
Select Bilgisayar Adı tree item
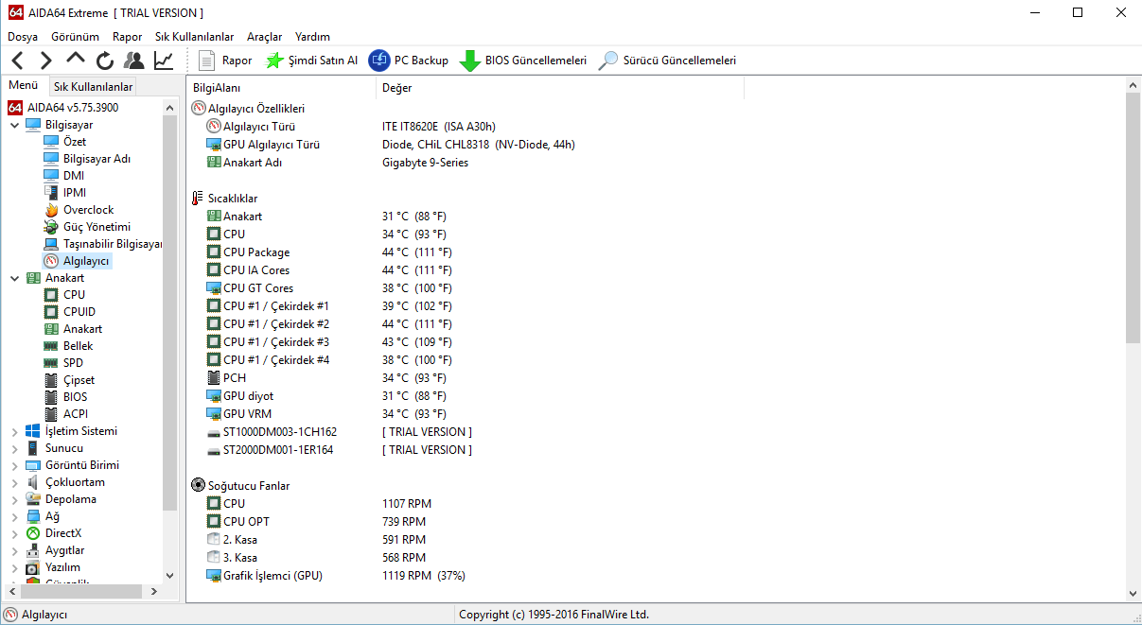pyautogui.click(x=87, y=159)
